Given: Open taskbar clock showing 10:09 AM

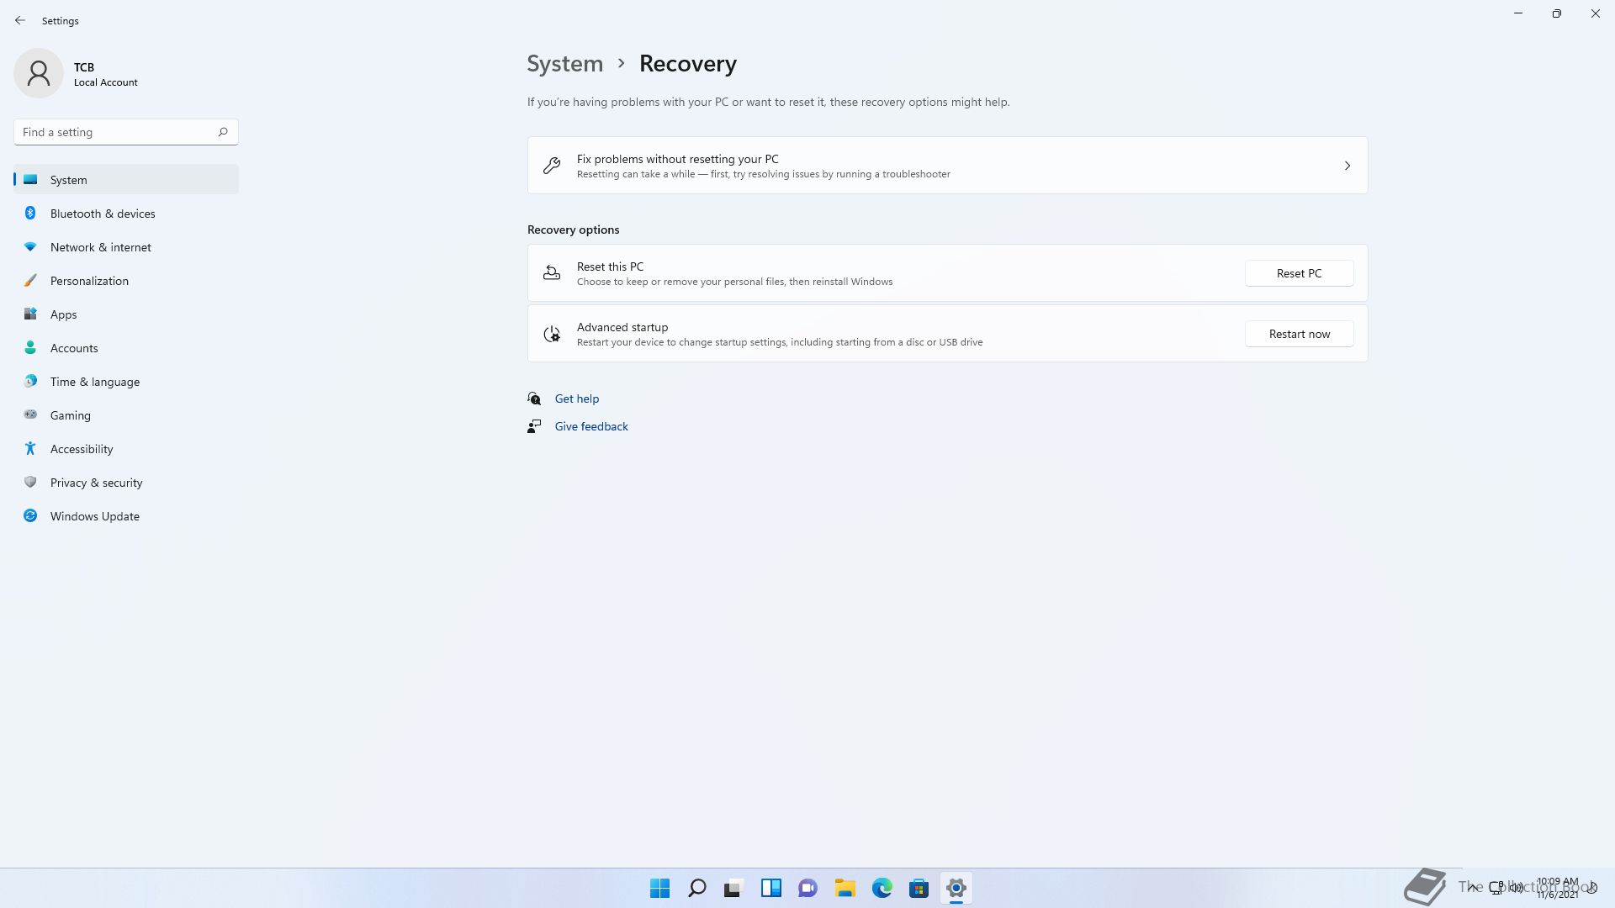Looking at the screenshot, I should pyautogui.click(x=1557, y=888).
